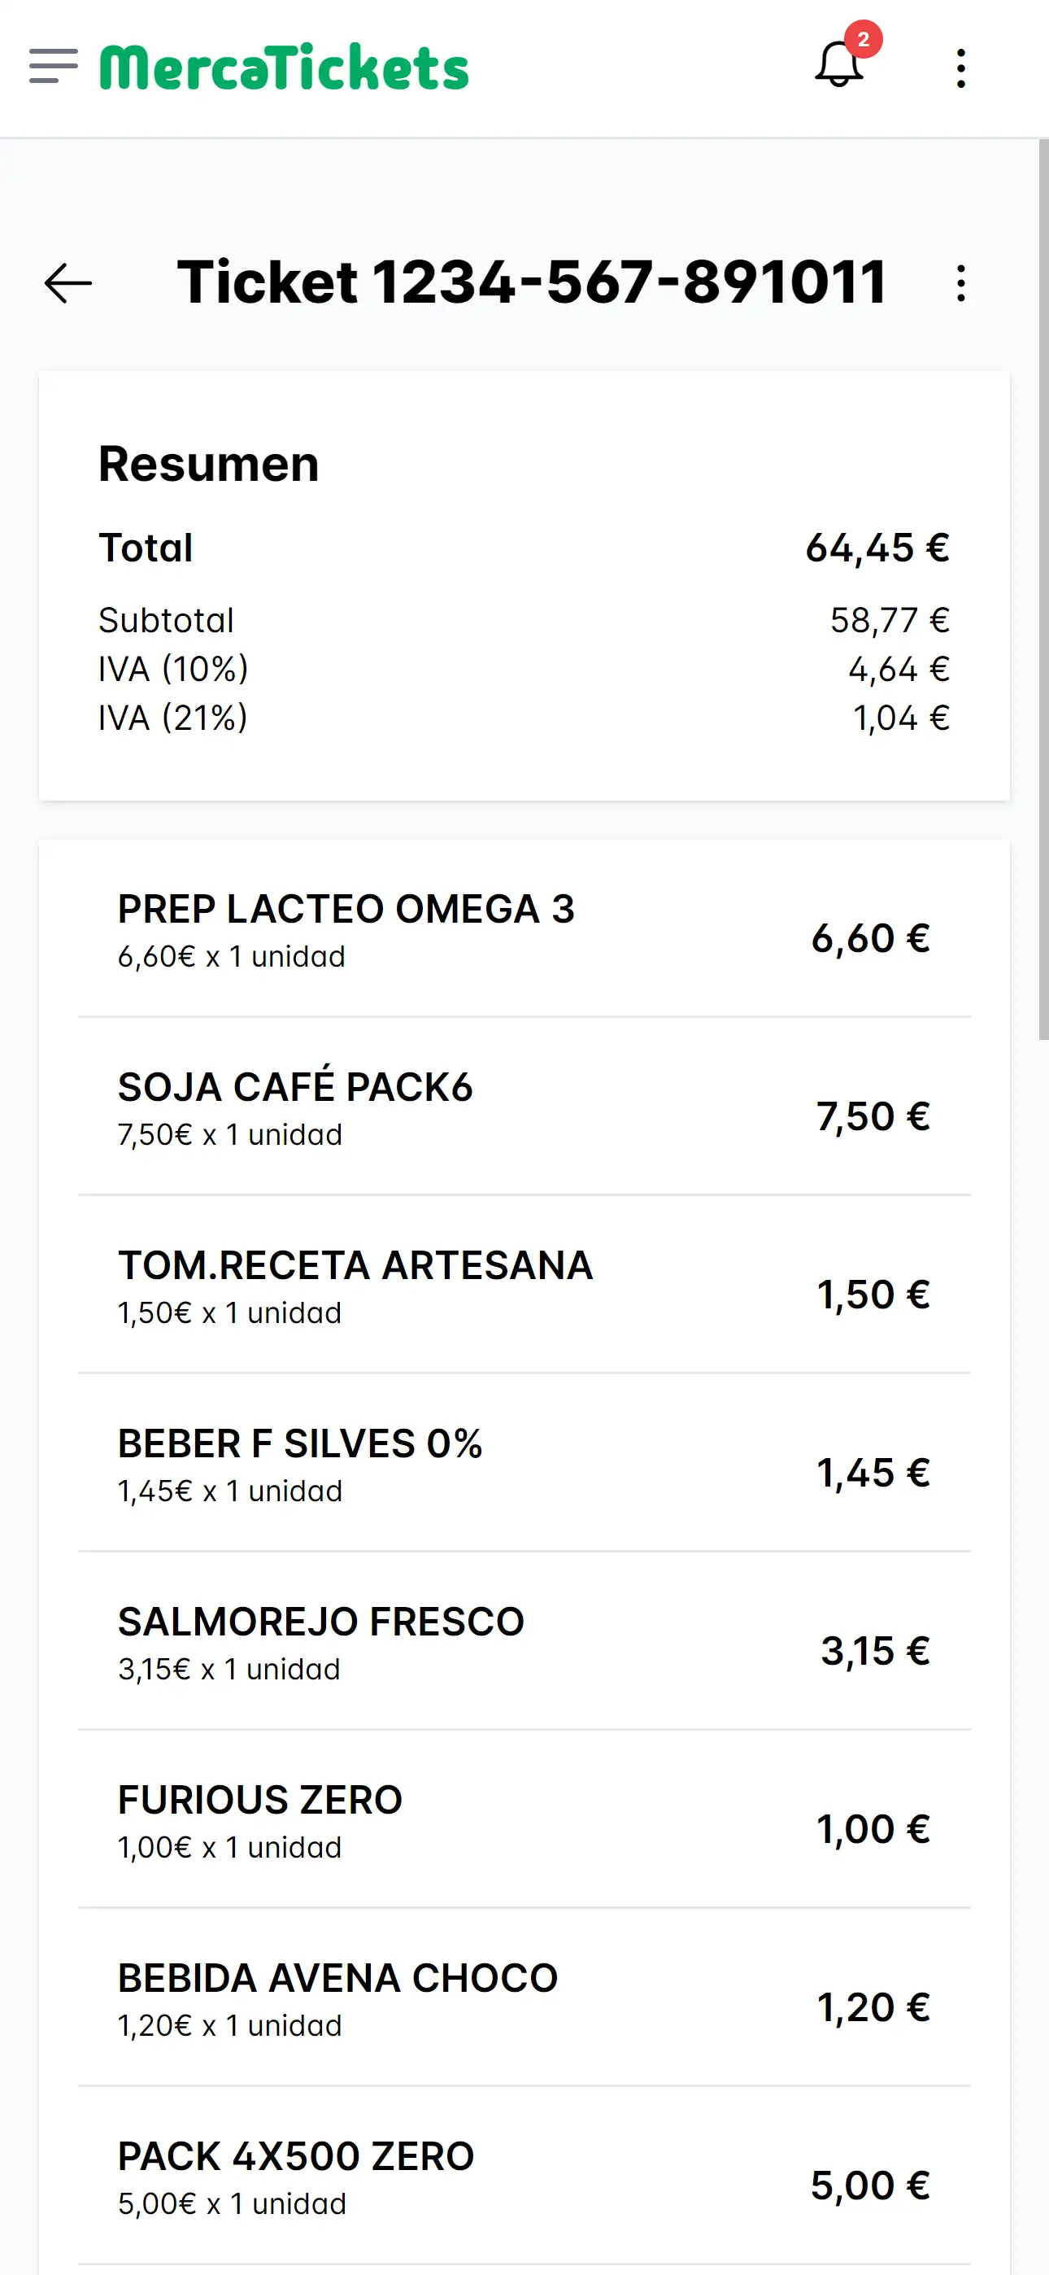Image resolution: width=1049 pixels, height=2275 pixels.
Task: Select the SALMOREJO FRESCO item
Action: [524, 1643]
